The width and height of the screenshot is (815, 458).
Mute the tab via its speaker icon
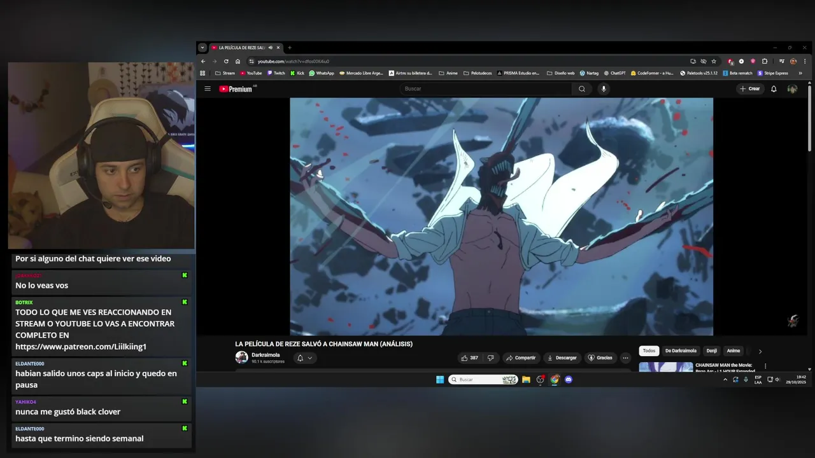pyautogui.click(x=271, y=48)
